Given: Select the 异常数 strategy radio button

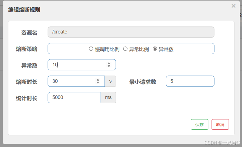Looking at the screenshot, I should click(x=155, y=49).
